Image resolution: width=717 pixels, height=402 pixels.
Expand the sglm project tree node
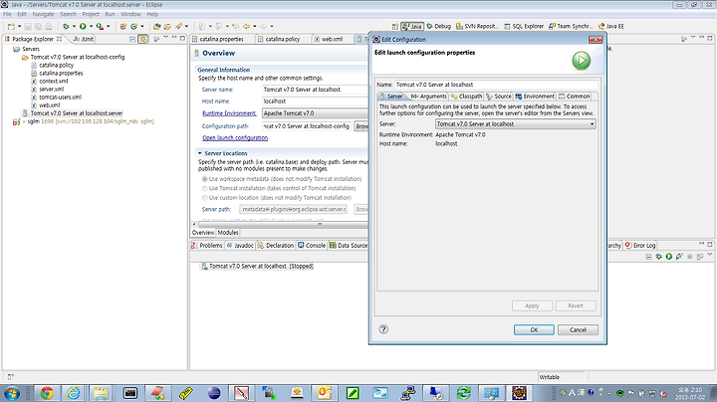[24, 121]
